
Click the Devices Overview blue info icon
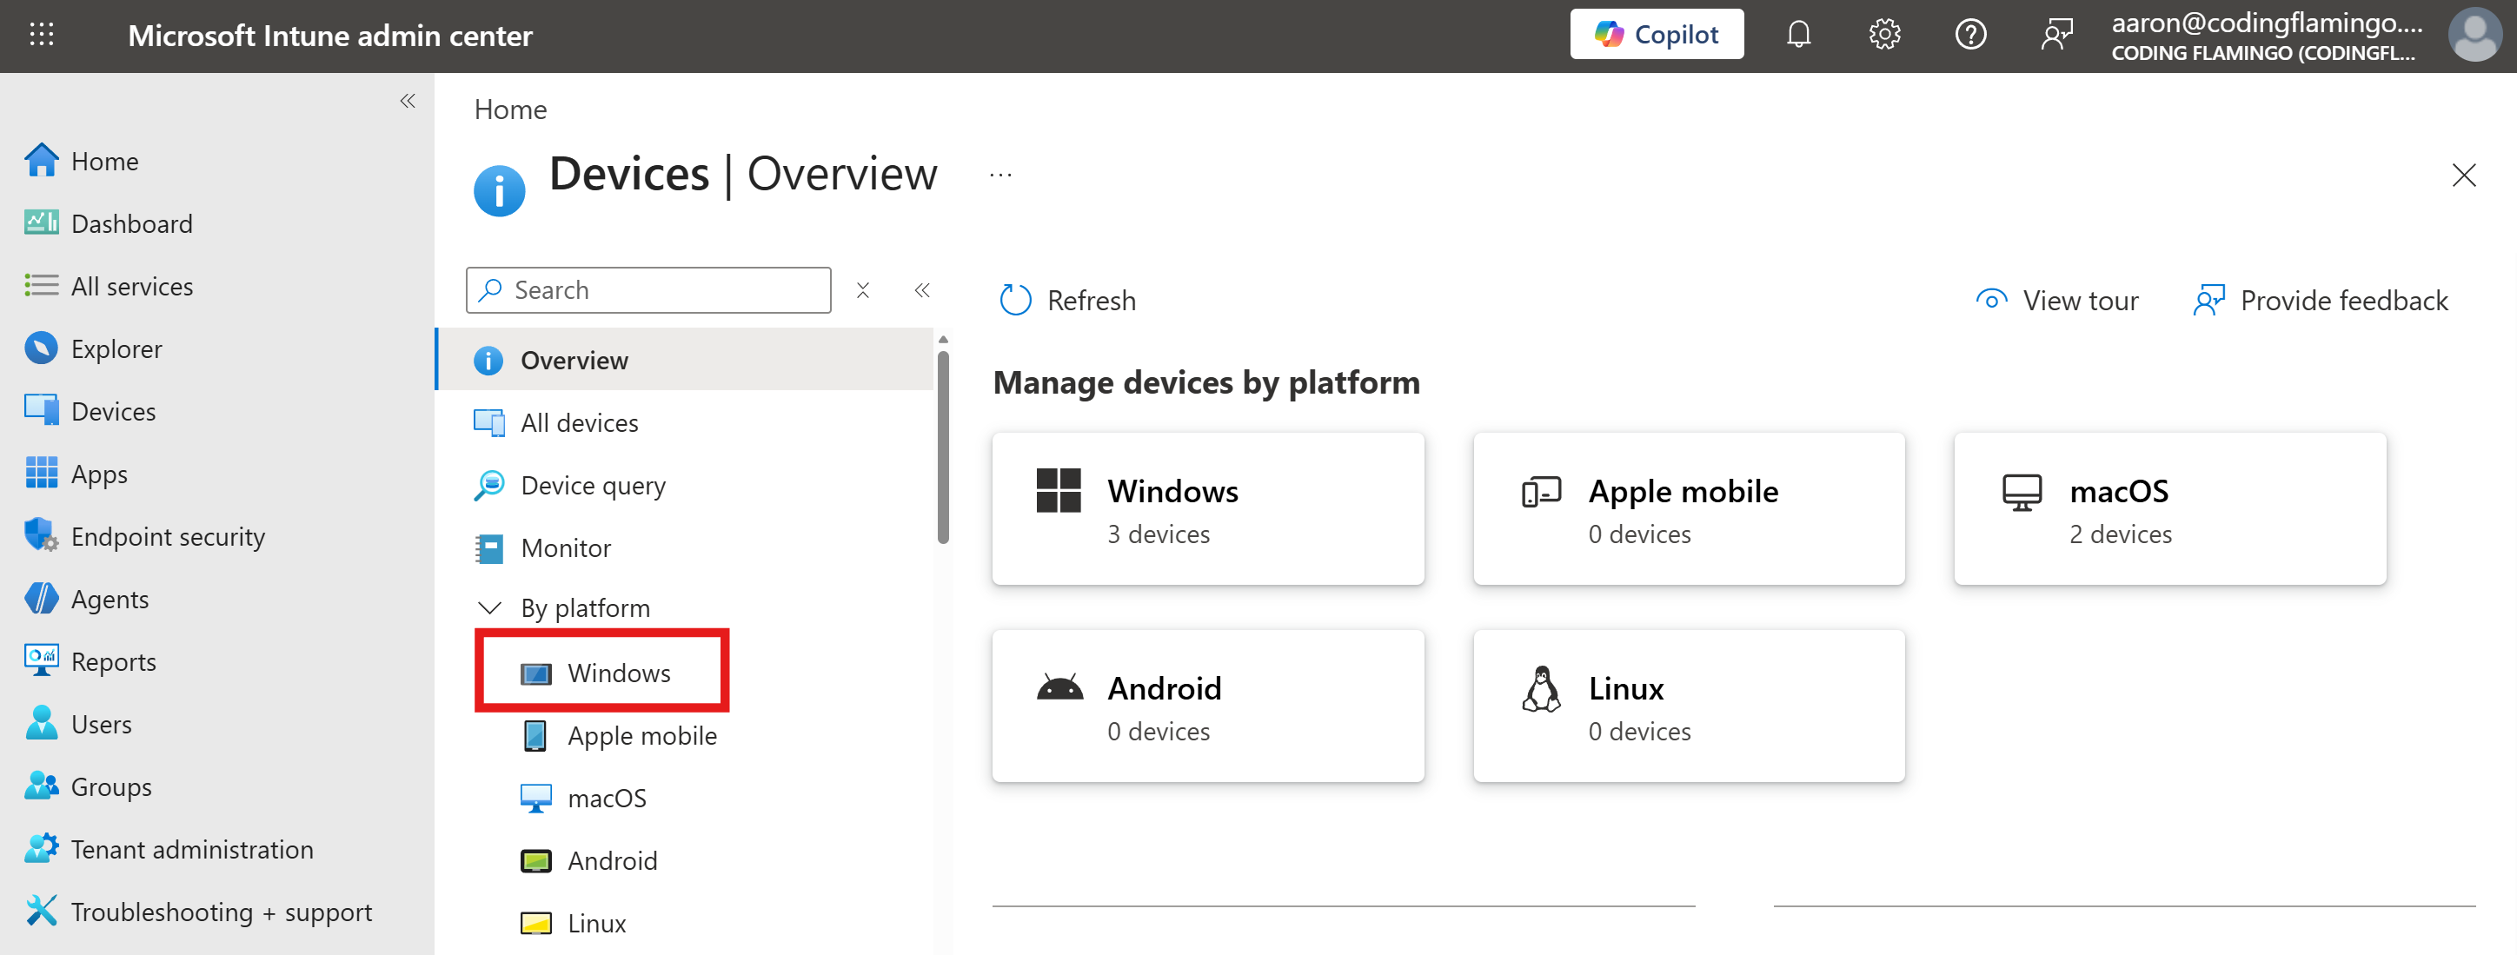[499, 190]
